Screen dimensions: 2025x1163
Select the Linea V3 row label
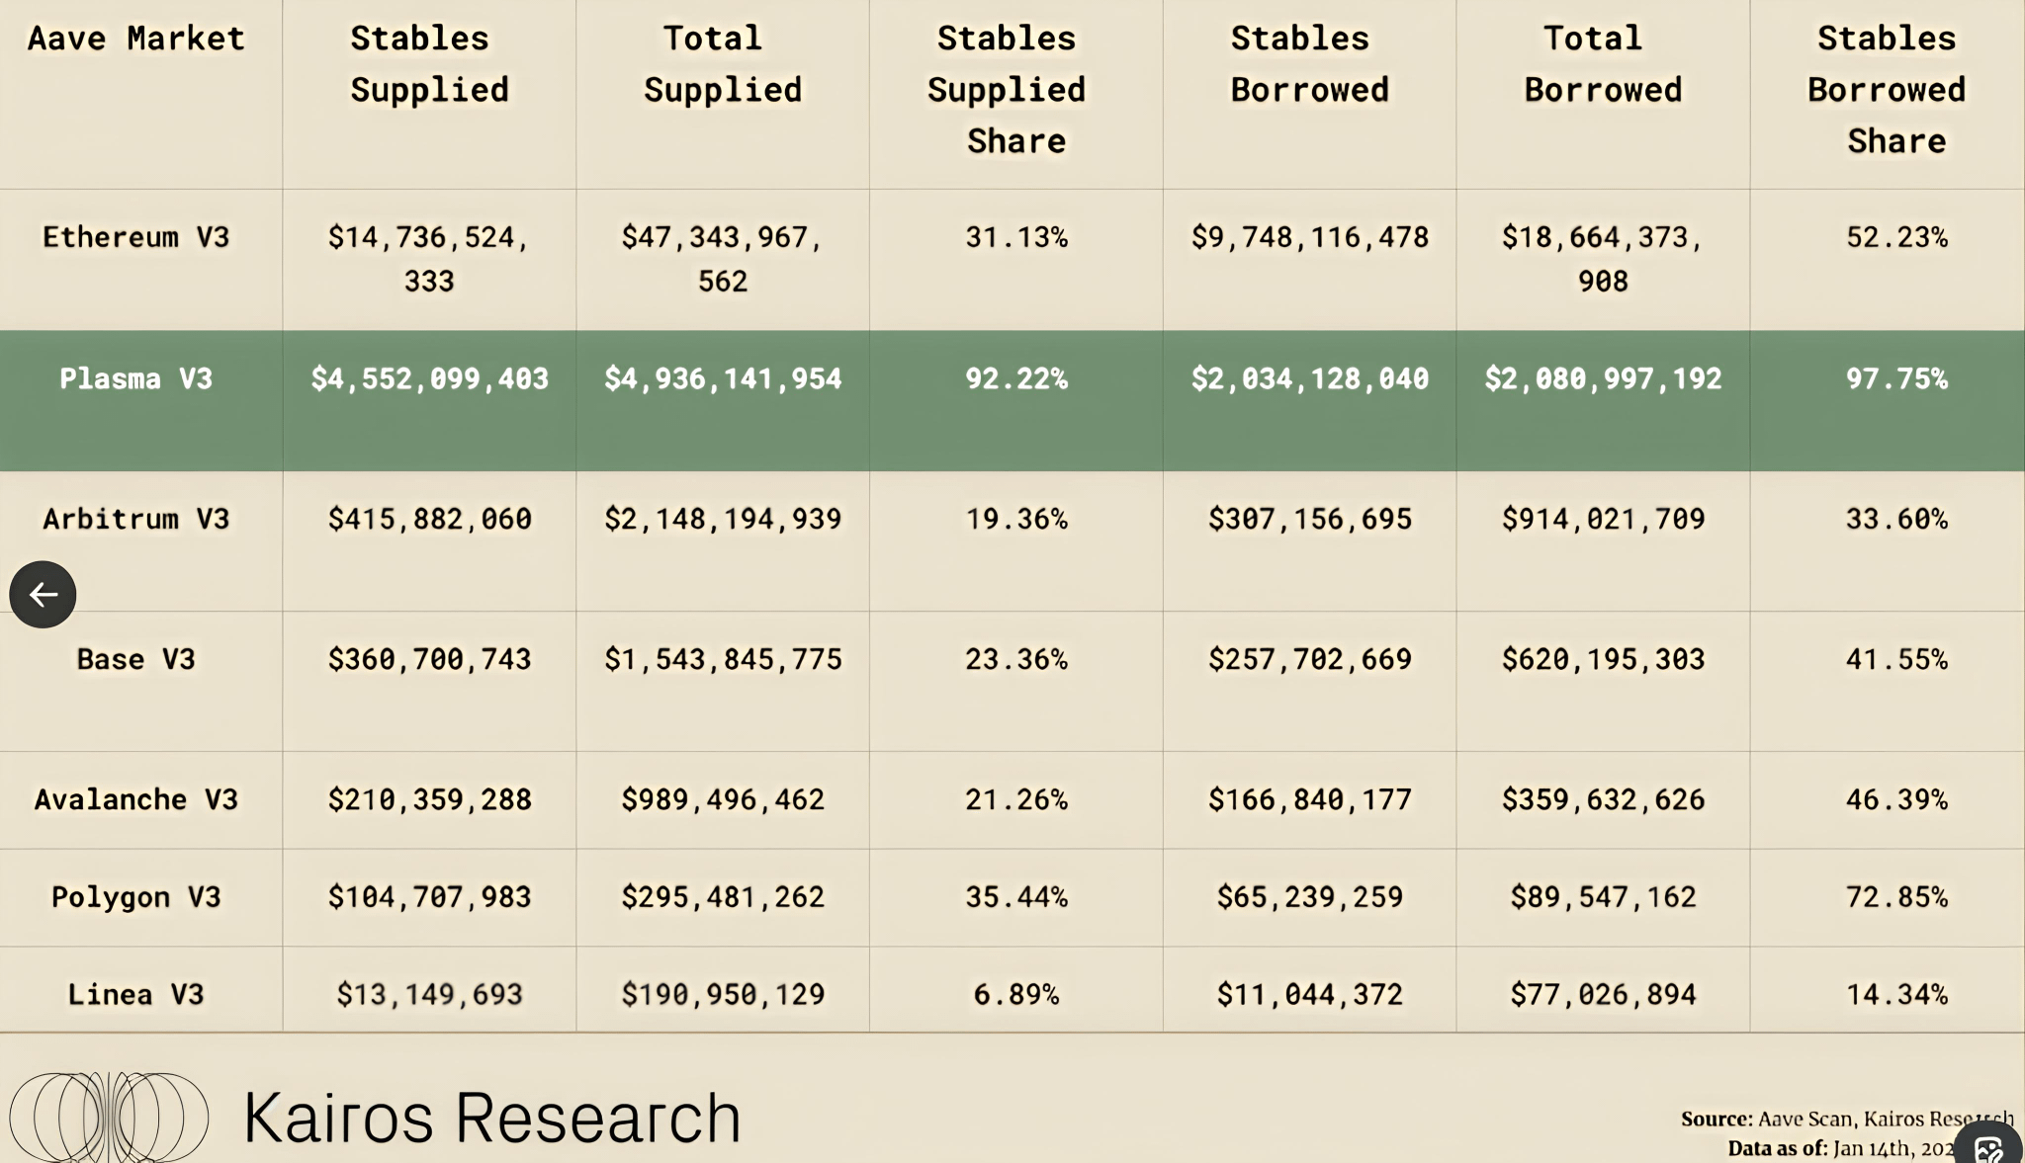(x=136, y=994)
